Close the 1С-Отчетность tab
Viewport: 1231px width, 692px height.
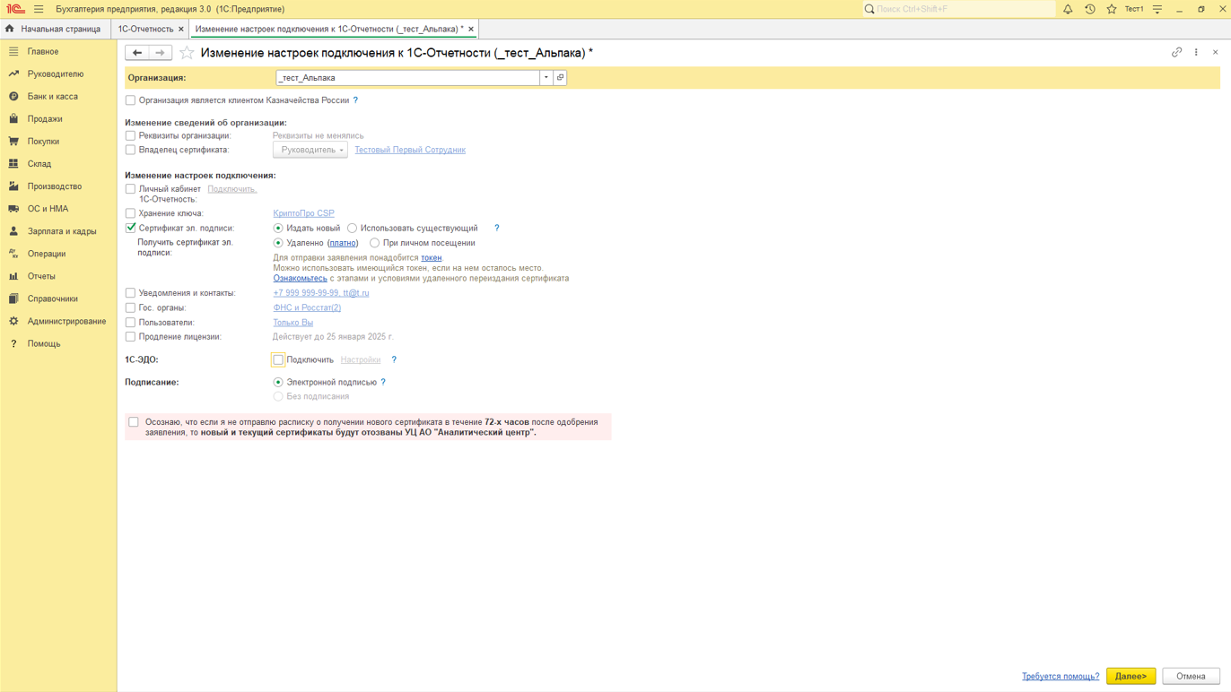coord(181,30)
